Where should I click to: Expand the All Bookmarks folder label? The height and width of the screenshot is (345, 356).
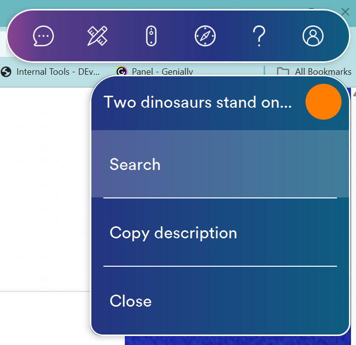(323, 72)
